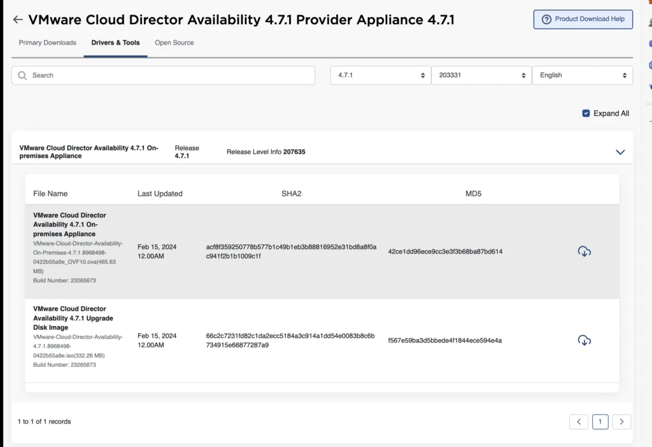Viewport: 652px width, 447px height.
Task: Download the On-premises Appliance OVA file
Action: coord(585,251)
